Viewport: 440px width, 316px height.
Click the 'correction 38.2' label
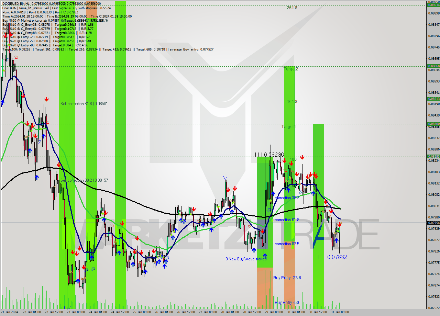click(x=287, y=198)
